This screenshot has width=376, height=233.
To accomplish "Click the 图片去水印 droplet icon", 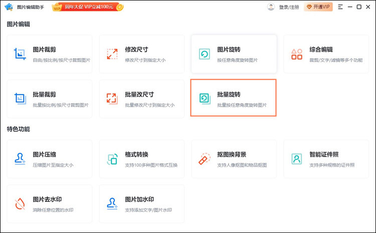I will [20, 204].
